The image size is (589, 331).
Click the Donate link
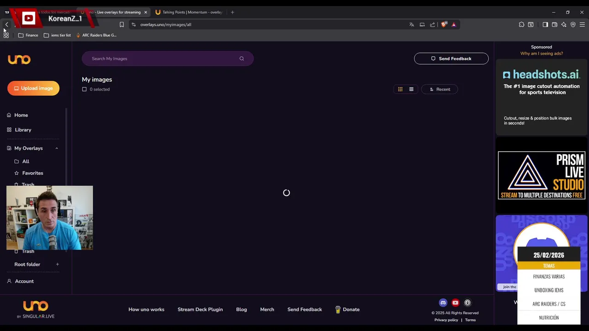347,309
